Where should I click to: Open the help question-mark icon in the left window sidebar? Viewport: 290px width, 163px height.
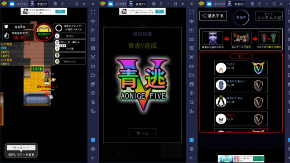click(93, 140)
